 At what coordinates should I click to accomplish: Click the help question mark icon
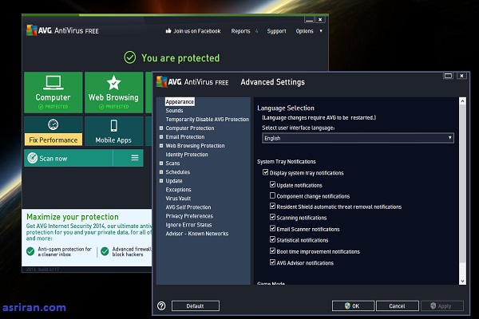(x=161, y=305)
